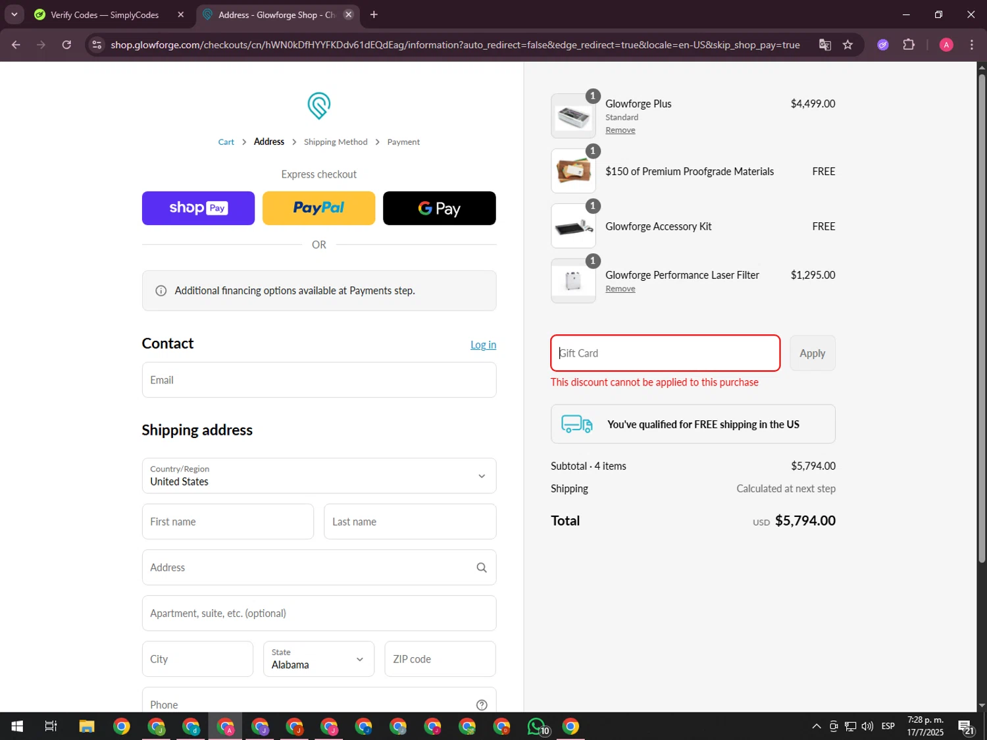Open the Country/Region dropdown
Viewport: 987px width, 740px height.
click(318, 476)
